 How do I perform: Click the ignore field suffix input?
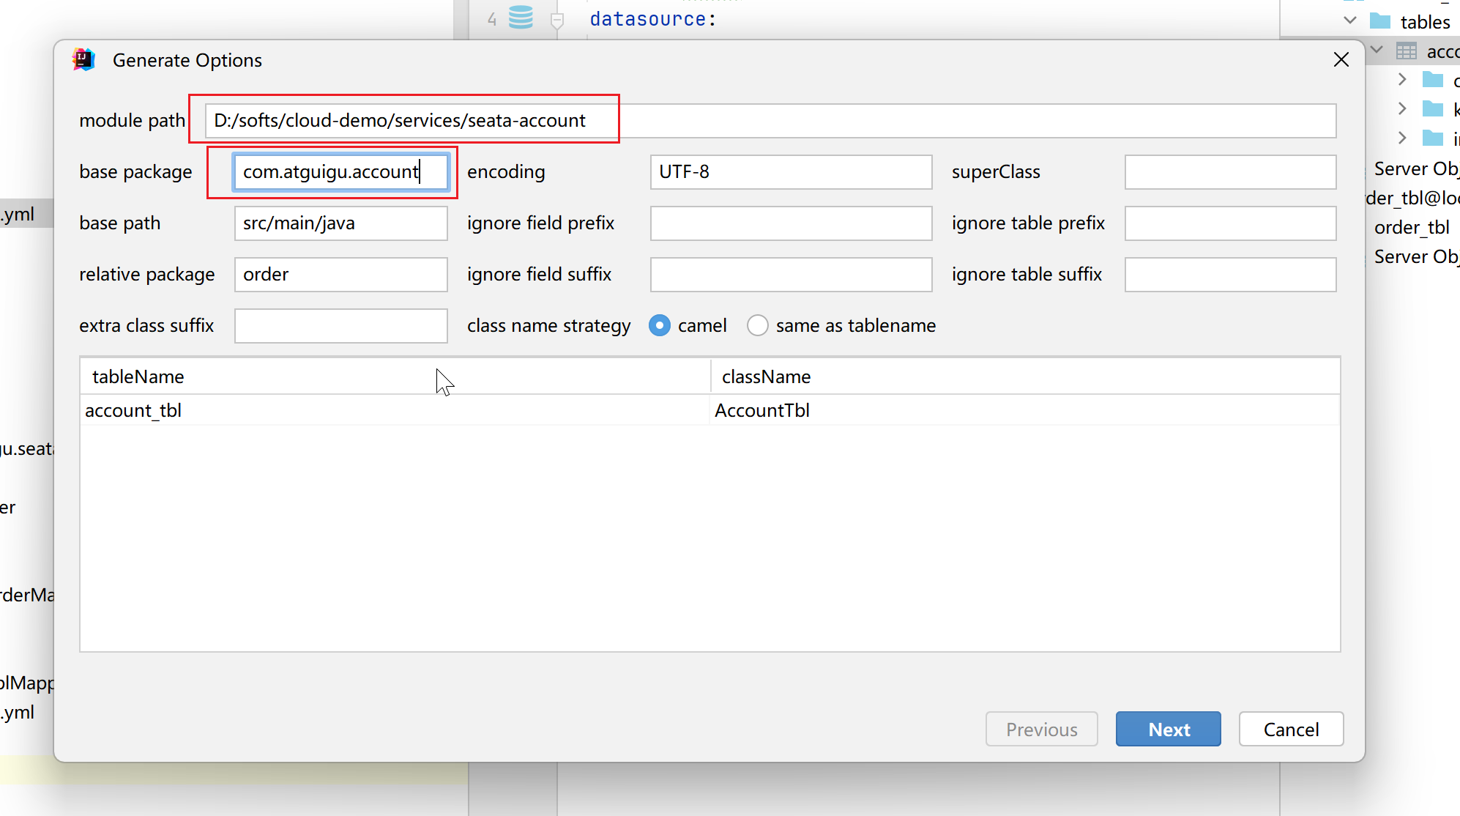tap(792, 275)
